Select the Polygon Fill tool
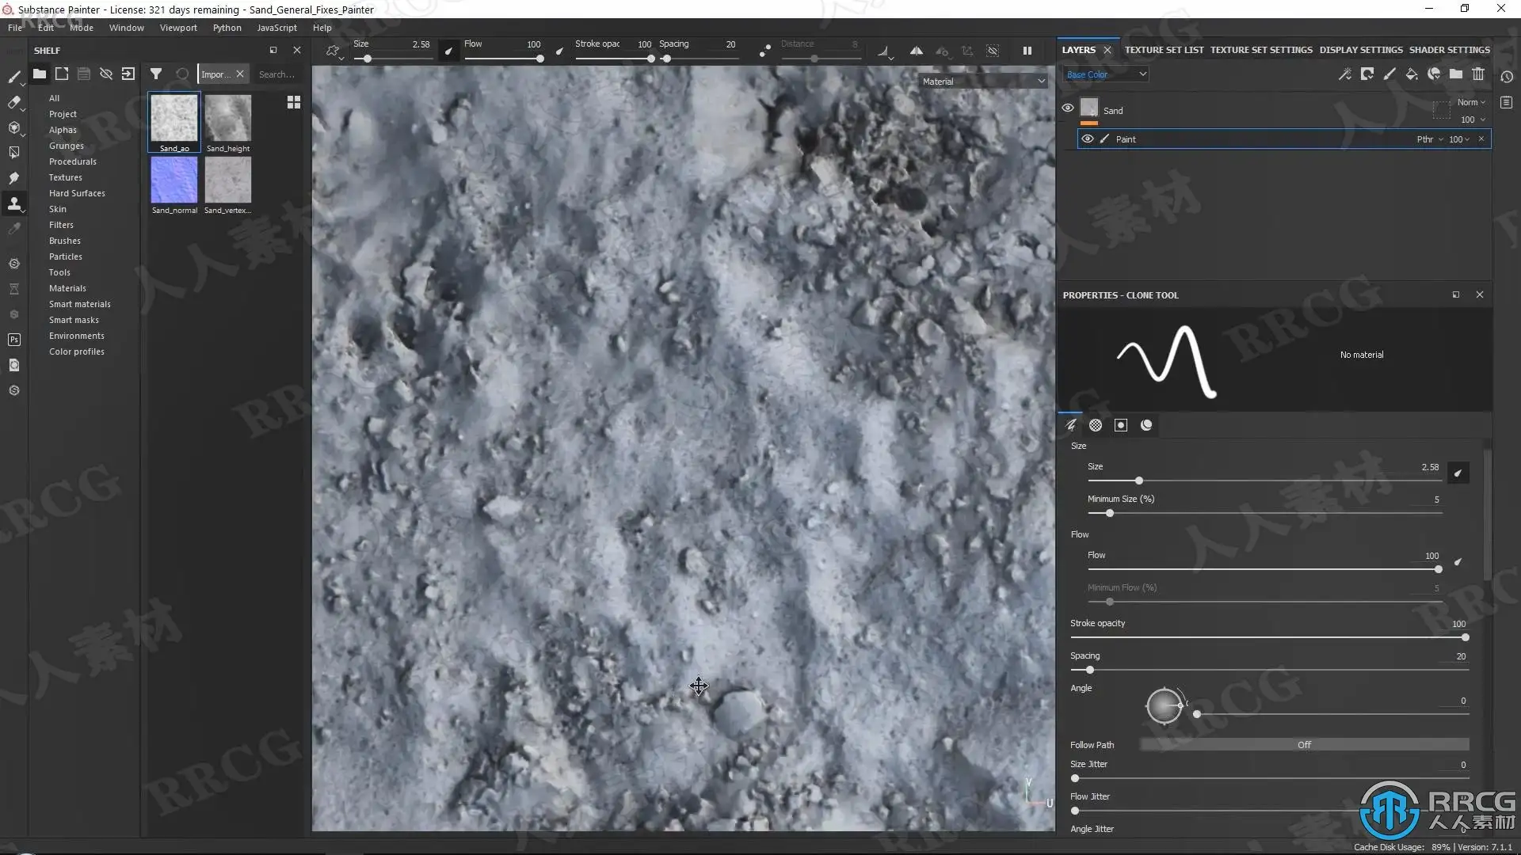 [13, 153]
